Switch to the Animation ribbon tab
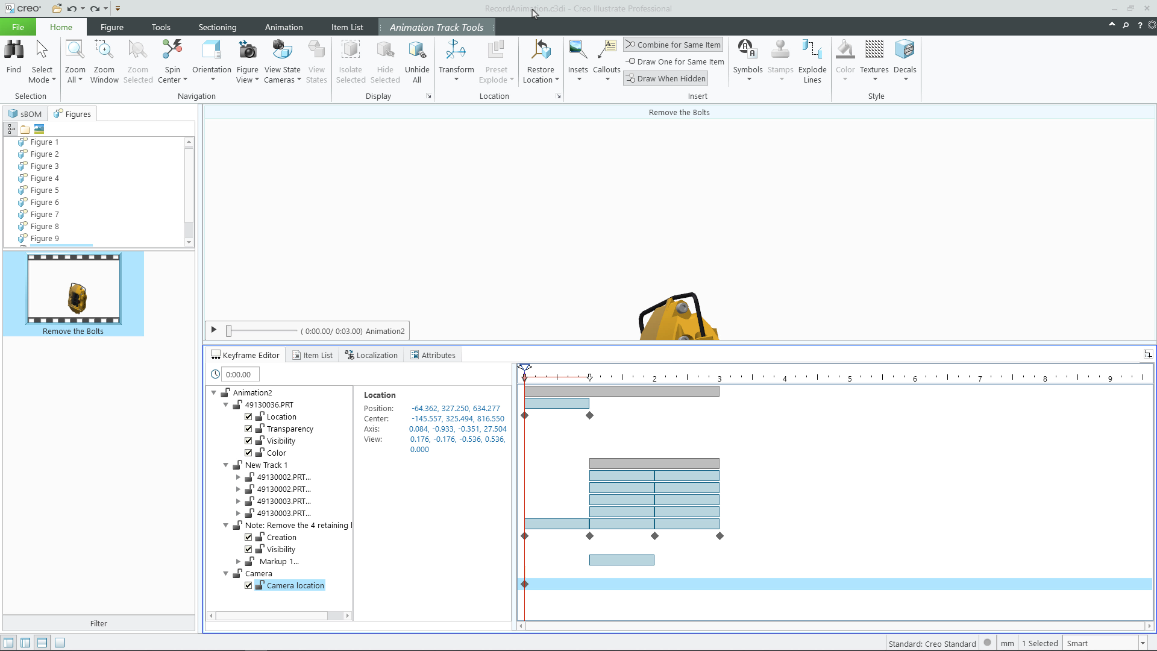1157x651 pixels. [284, 27]
